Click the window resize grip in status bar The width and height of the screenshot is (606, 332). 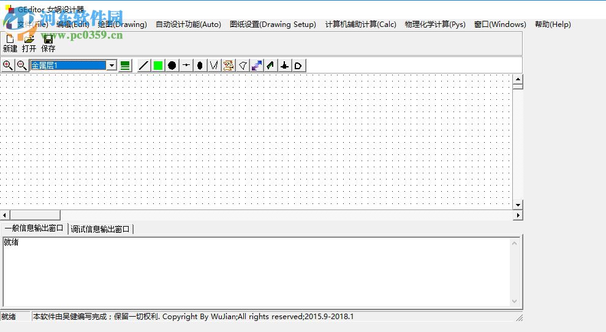pos(519,318)
